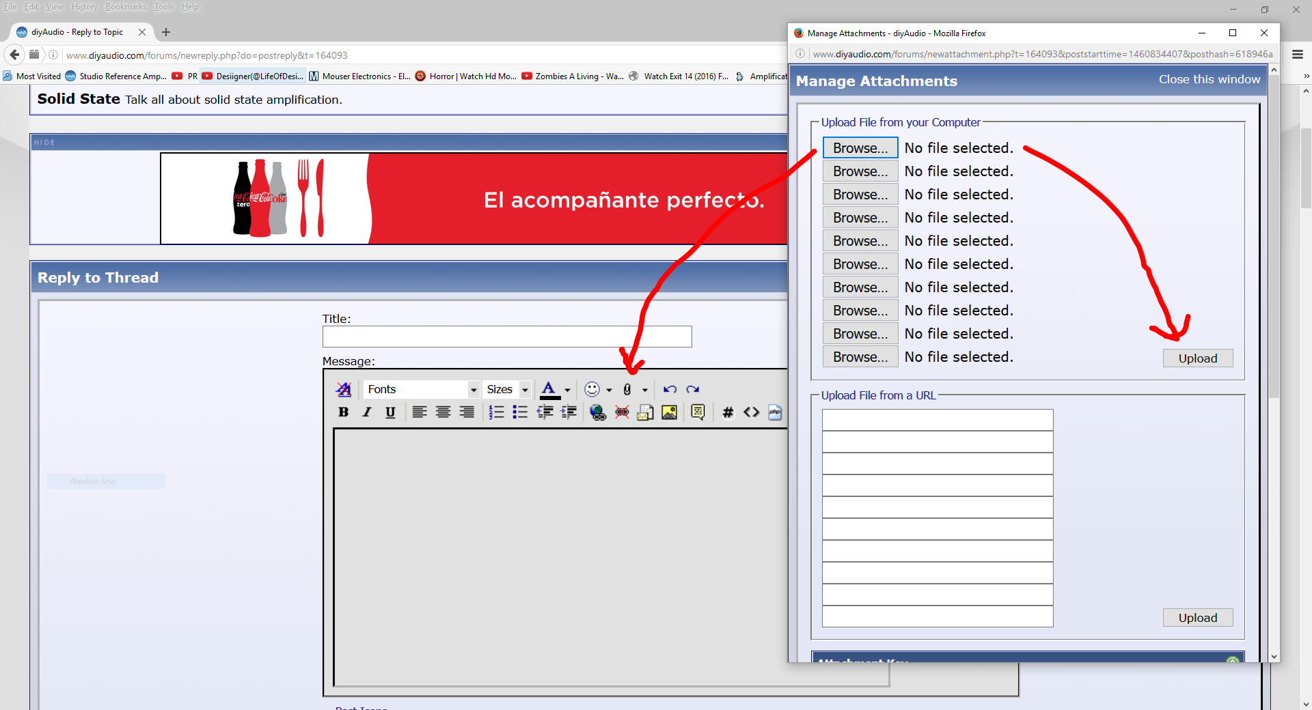Click the last Browse button
This screenshot has width=1312, height=710.
click(860, 357)
